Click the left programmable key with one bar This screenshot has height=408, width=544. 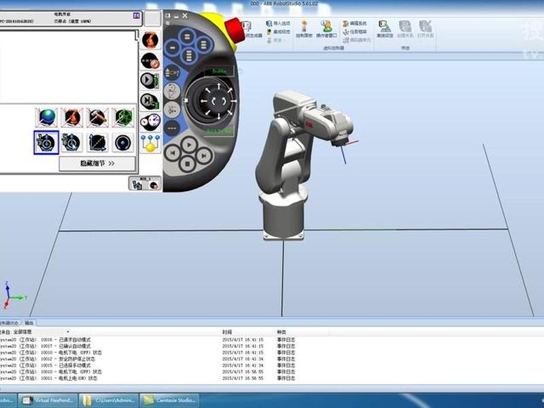173,48
